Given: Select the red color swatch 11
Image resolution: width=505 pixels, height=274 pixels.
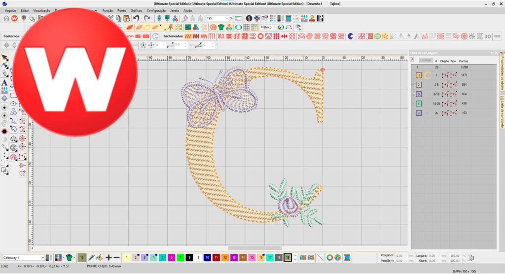Looking at the screenshot, I should click(x=216, y=258).
